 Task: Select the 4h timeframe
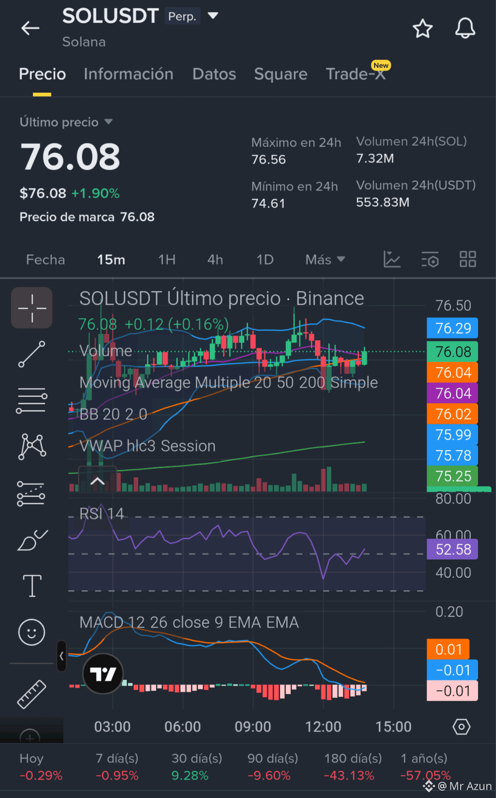pyautogui.click(x=215, y=260)
